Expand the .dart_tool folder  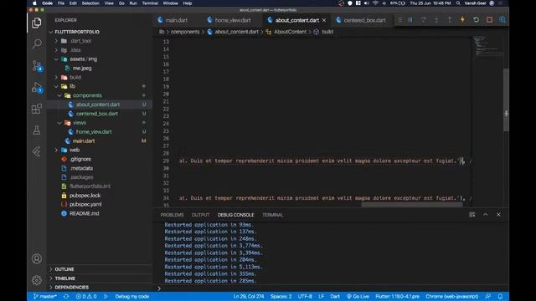(x=80, y=41)
